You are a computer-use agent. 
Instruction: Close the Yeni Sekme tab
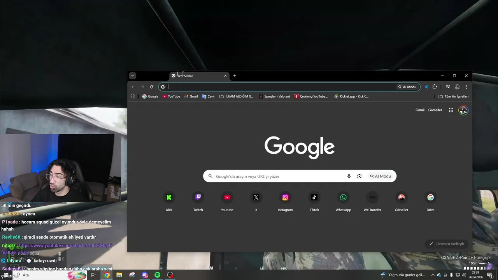click(225, 76)
